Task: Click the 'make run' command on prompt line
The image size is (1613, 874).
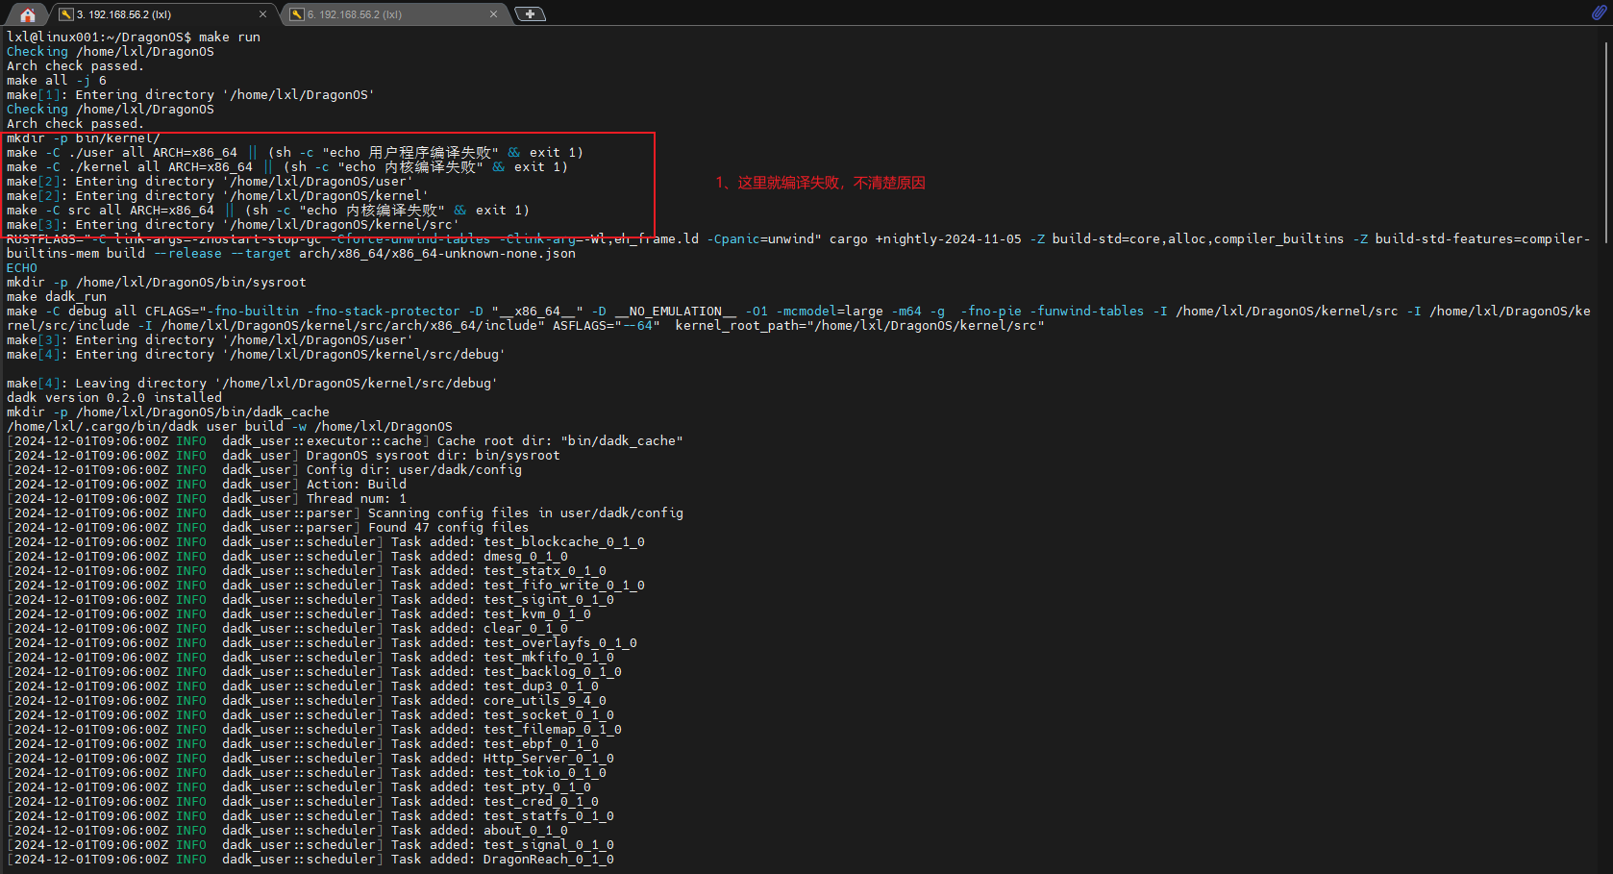Action: pos(229,37)
